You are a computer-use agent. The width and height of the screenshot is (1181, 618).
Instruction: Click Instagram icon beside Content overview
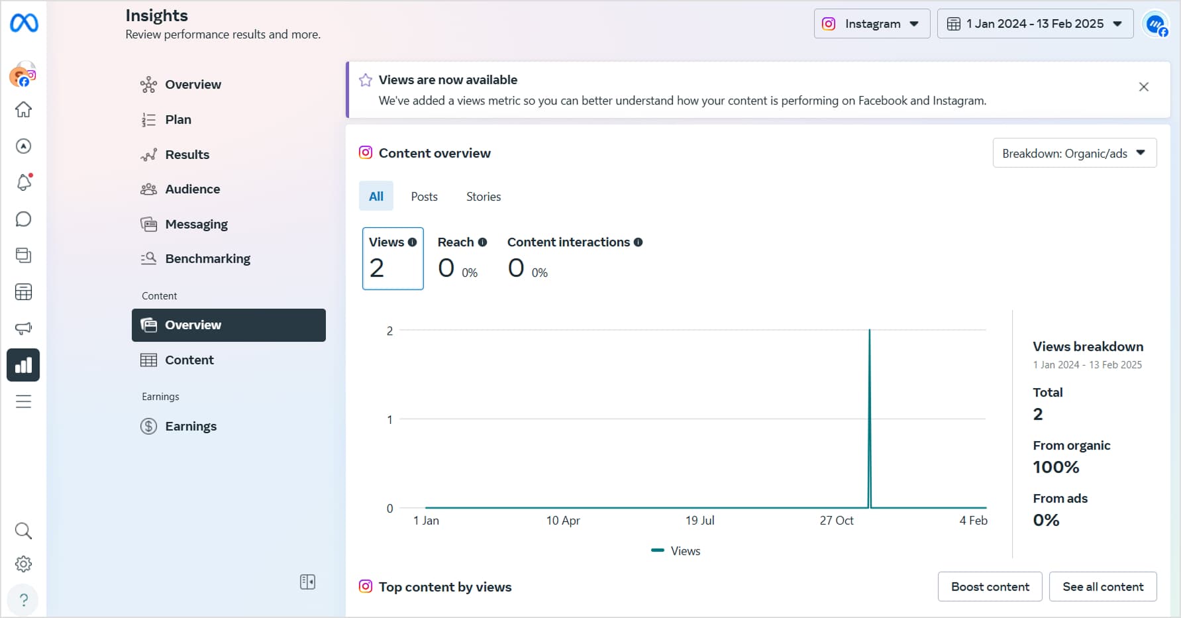(x=366, y=152)
